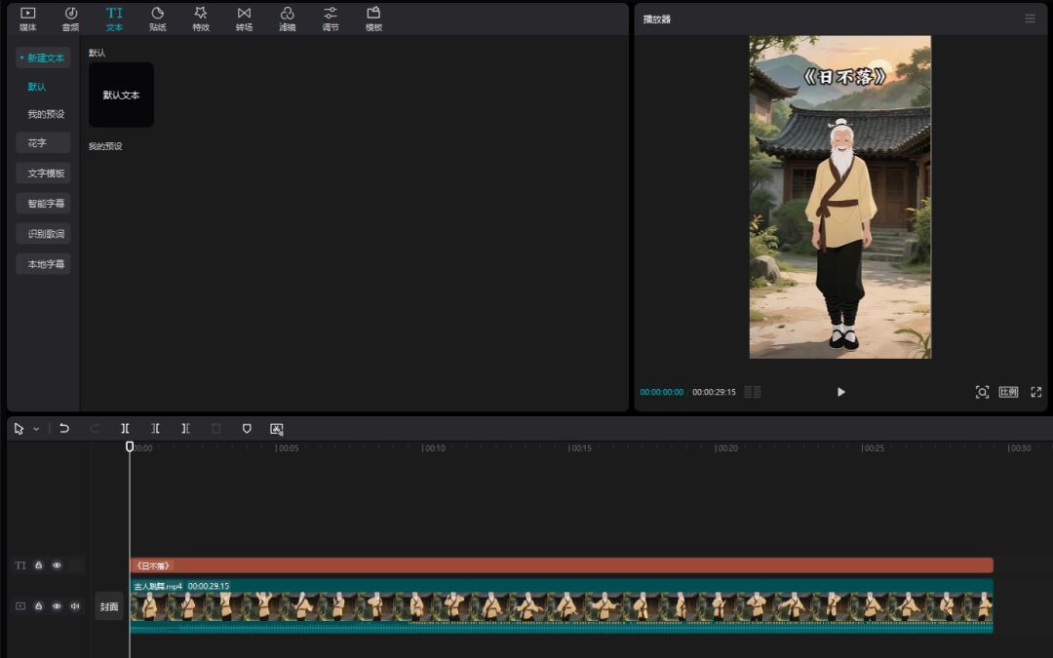Enter fullscreen preview in player
This screenshot has width=1053, height=658.
pos(1035,392)
